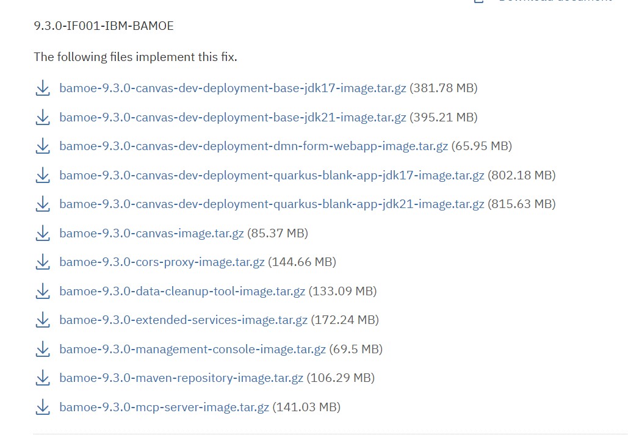Click the (172.24 MB) file size

[345, 320]
